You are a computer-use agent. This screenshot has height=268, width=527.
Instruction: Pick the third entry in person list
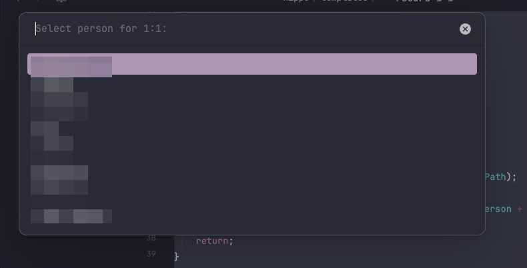59,107
